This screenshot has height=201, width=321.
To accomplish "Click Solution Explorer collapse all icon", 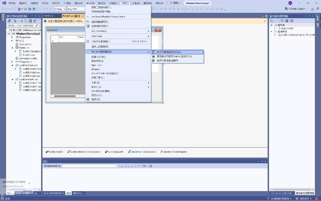I will [x=30, y=21].
